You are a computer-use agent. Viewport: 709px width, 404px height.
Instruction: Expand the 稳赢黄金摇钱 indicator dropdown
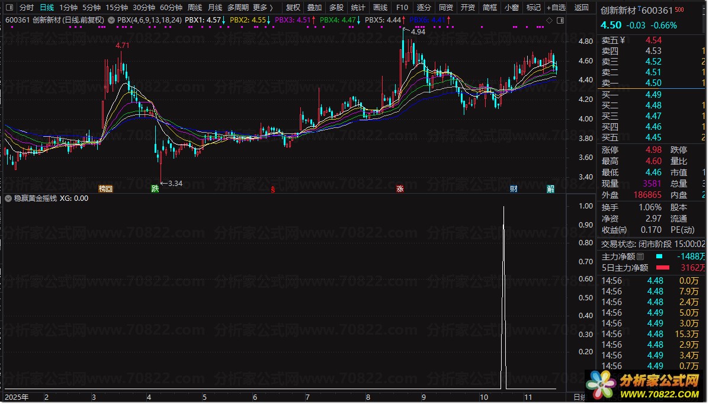click(x=8, y=198)
